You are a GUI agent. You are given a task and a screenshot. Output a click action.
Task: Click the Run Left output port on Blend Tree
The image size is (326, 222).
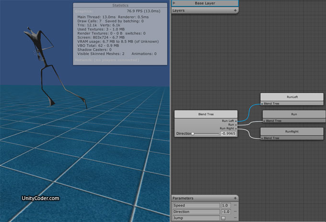[x=236, y=121]
